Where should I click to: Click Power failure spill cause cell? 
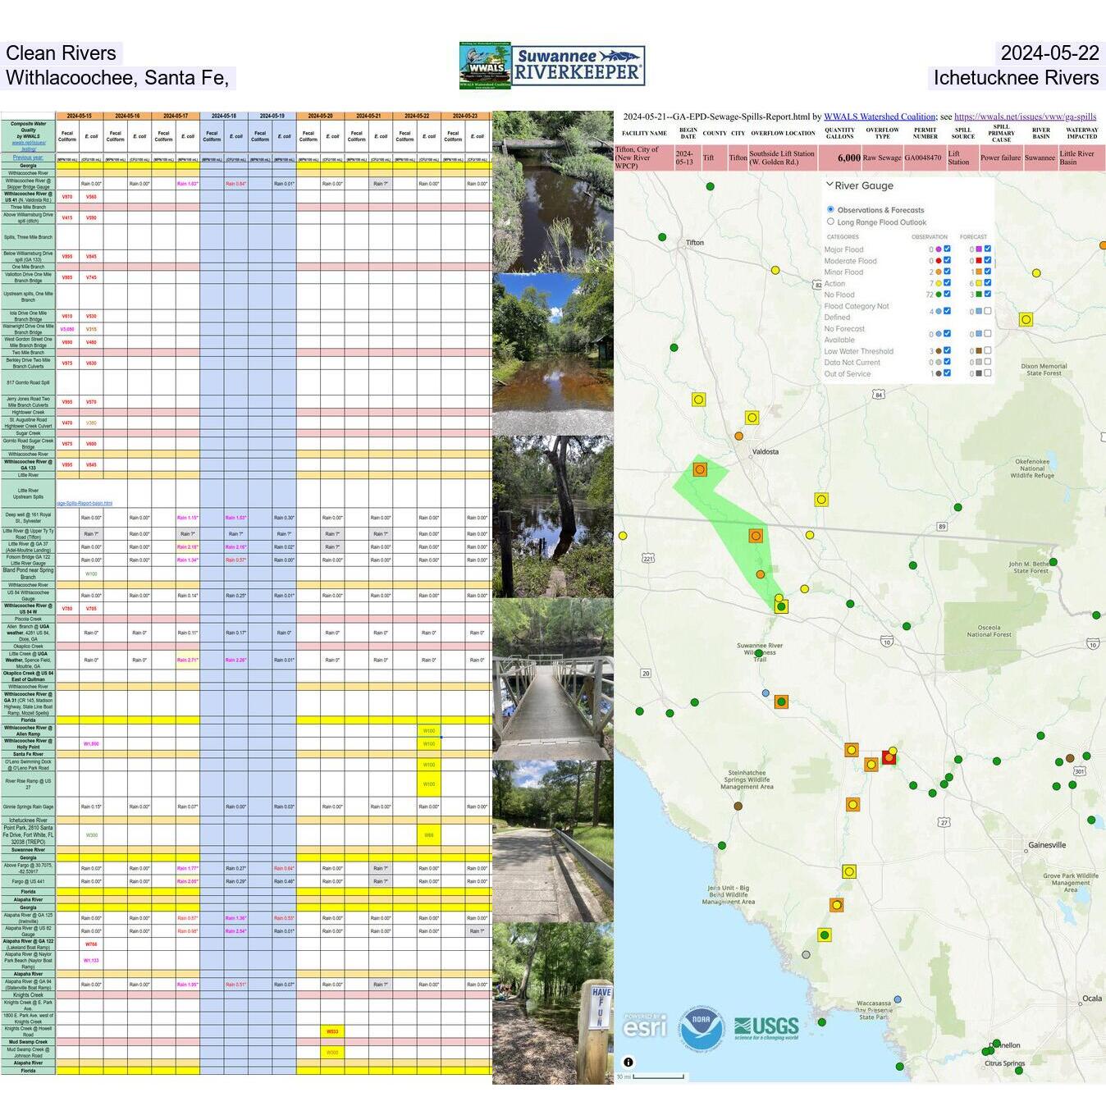pyautogui.click(x=1000, y=158)
